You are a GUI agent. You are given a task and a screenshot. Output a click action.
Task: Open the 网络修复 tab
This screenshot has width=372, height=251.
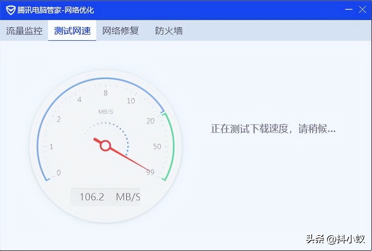121,31
